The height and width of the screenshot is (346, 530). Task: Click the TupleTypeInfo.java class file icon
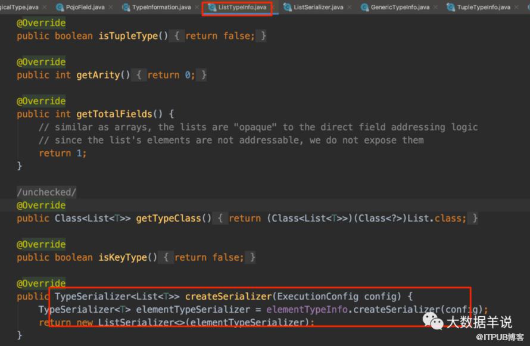[451, 7]
